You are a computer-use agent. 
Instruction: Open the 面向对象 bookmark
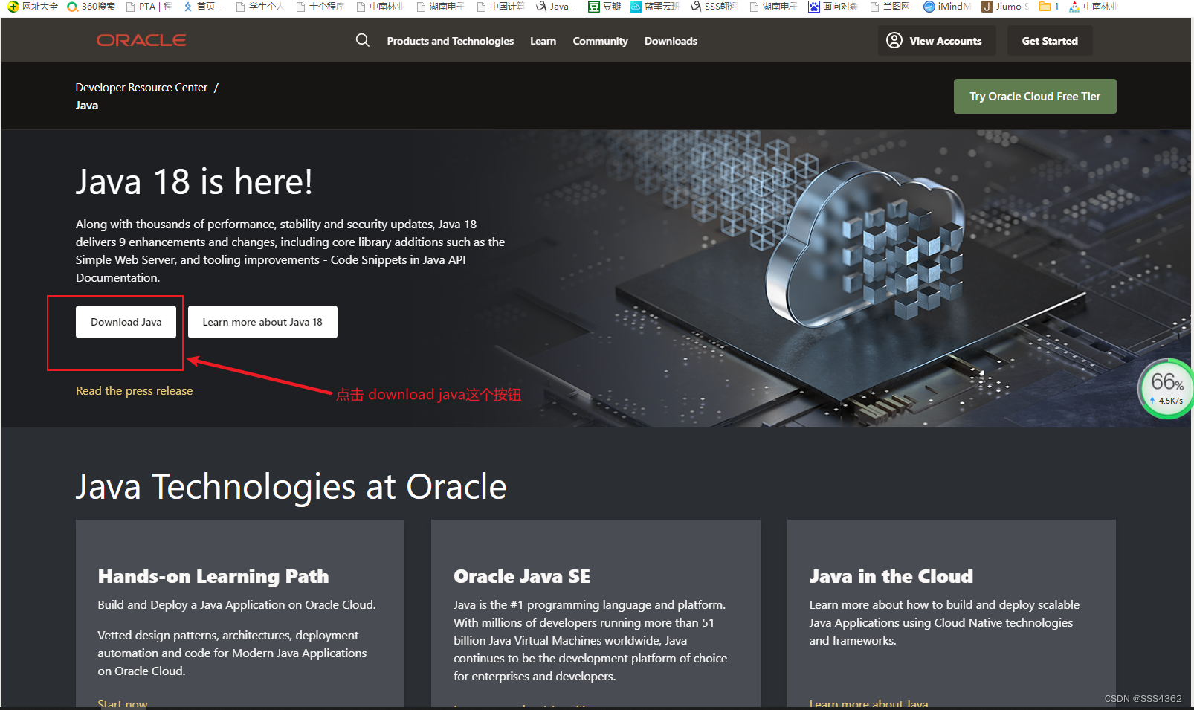click(x=833, y=7)
